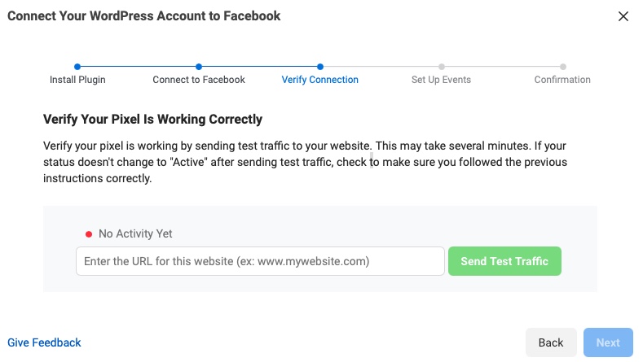This screenshot has height=362, width=643.
Task: Open the Give Feedback link
Action: click(x=44, y=342)
